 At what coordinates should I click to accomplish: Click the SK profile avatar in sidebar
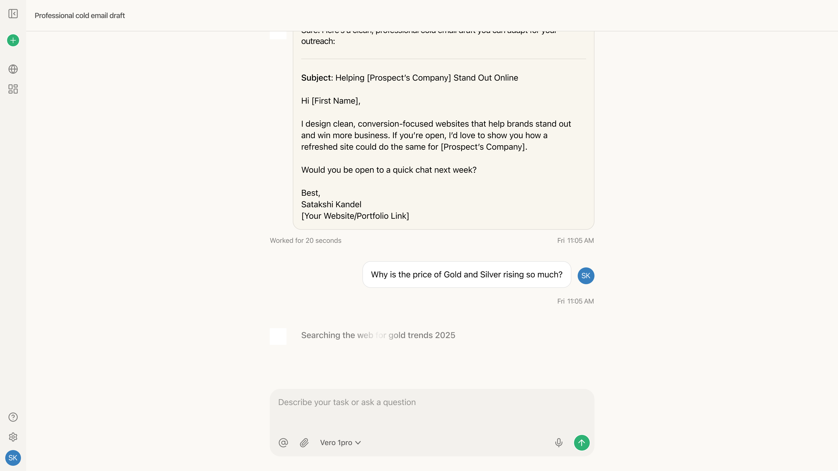13,458
